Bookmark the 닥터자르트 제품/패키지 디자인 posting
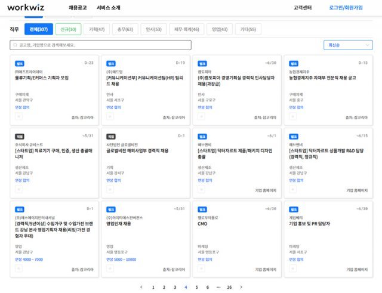This screenshot has width=382, height=293. tap(201, 189)
